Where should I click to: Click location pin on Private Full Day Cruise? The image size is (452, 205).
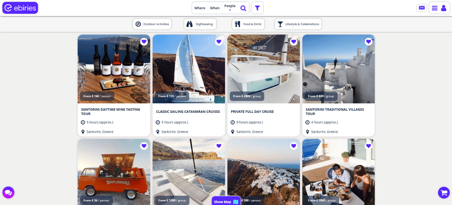[233, 132]
